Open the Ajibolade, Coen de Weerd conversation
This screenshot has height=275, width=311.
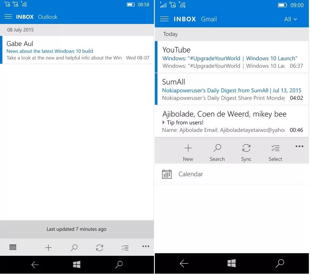coord(232,121)
